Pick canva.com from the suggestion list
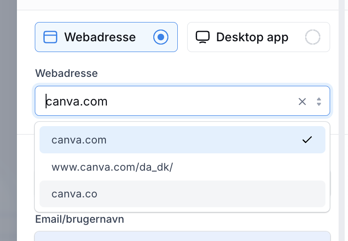 [182, 140]
